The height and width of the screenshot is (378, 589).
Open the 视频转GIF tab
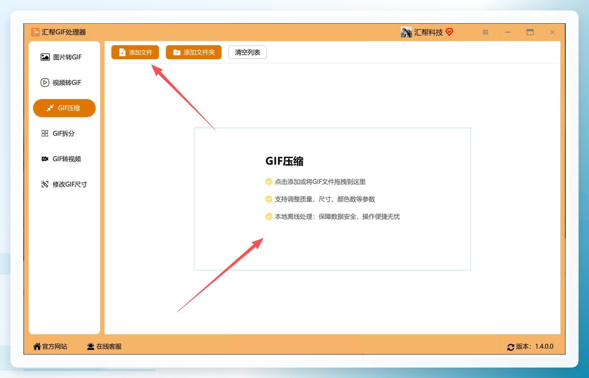[x=64, y=83]
